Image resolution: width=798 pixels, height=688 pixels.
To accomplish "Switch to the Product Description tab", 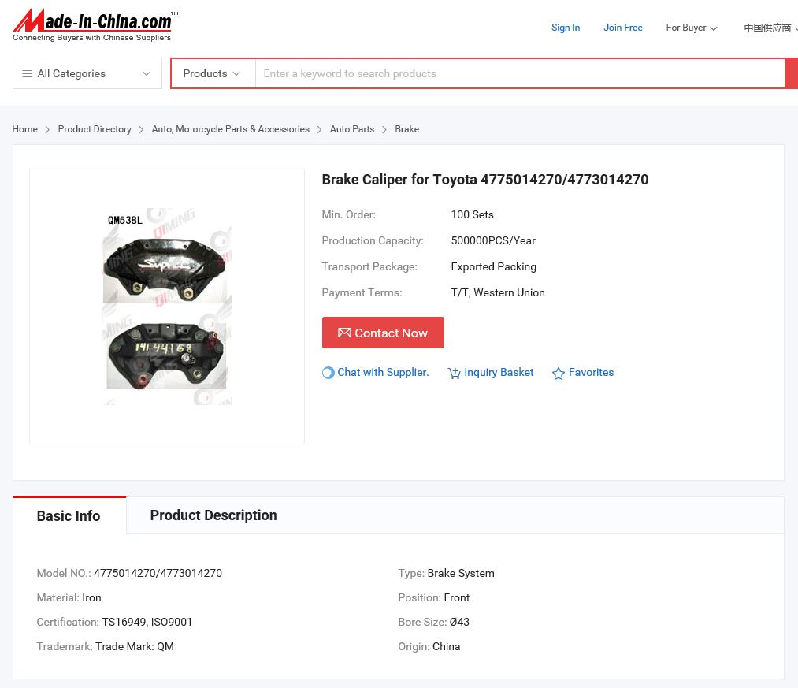I will [213, 515].
